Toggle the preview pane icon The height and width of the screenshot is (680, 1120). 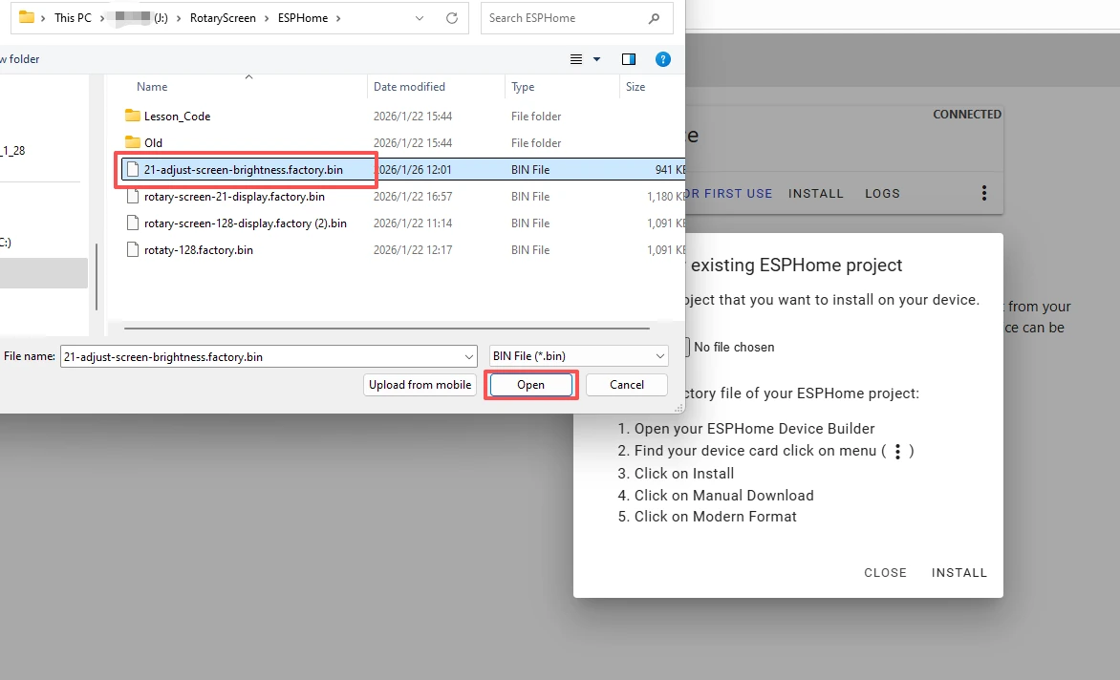[x=628, y=59]
